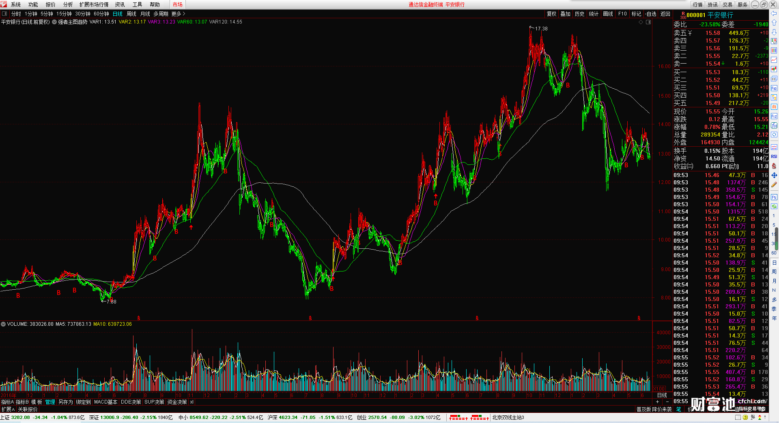Open the 功能 menu
The height and width of the screenshot is (423, 779).
tap(33, 4)
